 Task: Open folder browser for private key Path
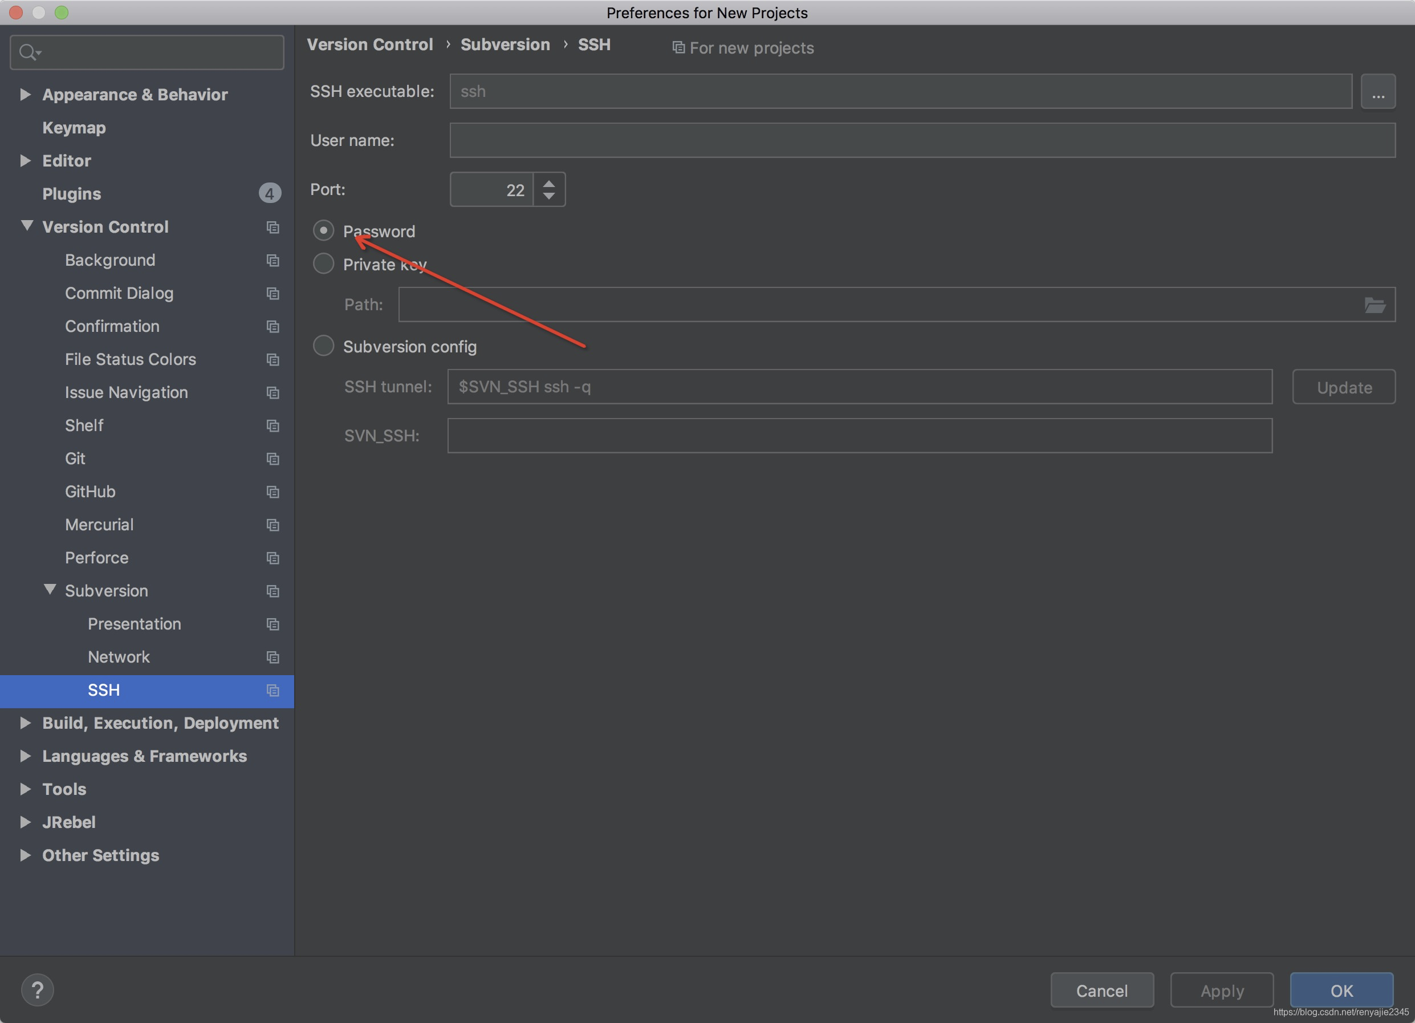1375,305
